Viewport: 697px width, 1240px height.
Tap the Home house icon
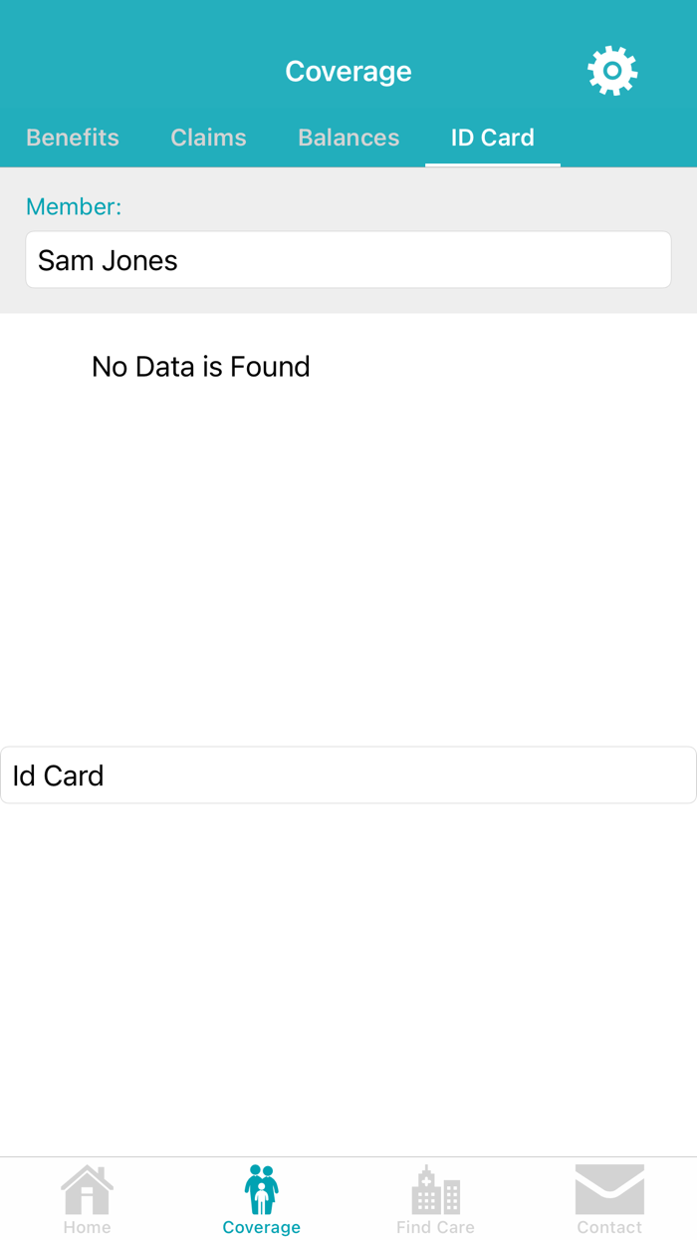pyautogui.click(x=87, y=1190)
